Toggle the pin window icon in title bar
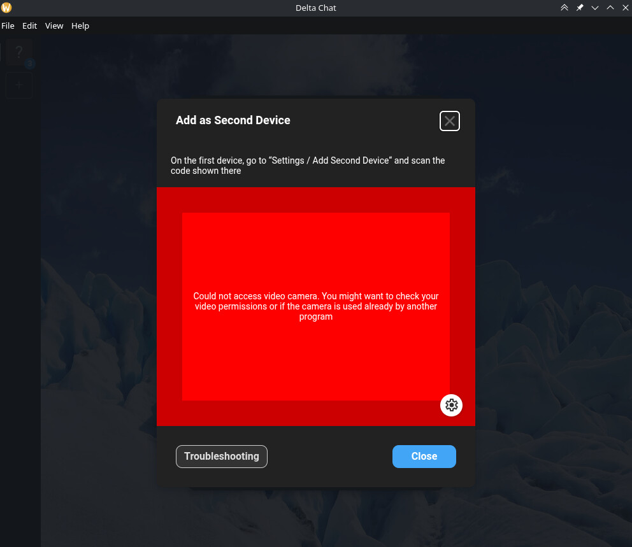 [x=580, y=8]
